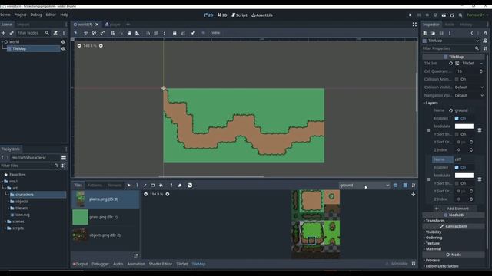The height and width of the screenshot is (276, 492).
Task: Activate the Select Mode tool in viewport toolbar
Action: point(75,32)
